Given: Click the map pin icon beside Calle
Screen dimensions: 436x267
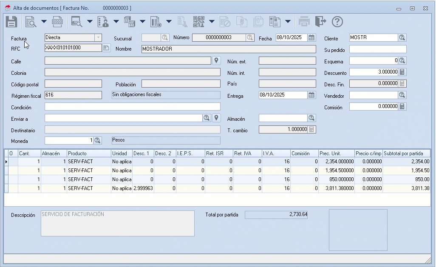Looking at the screenshot, I should point(216,60).
